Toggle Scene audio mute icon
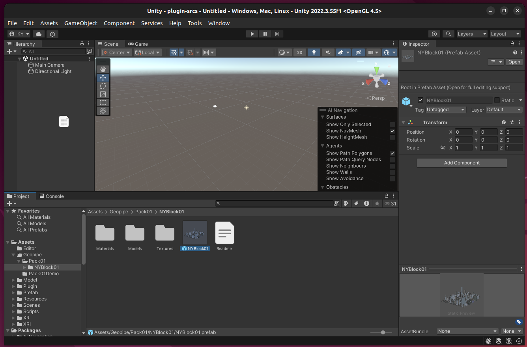This screenshot has width=527, height=347. click(x=328, y=52)
